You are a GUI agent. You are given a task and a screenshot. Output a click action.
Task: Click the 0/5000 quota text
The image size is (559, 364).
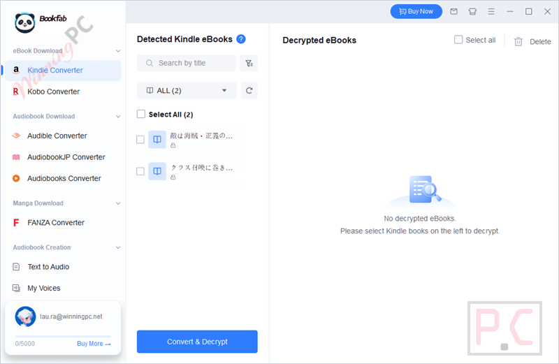pos(25,344)
